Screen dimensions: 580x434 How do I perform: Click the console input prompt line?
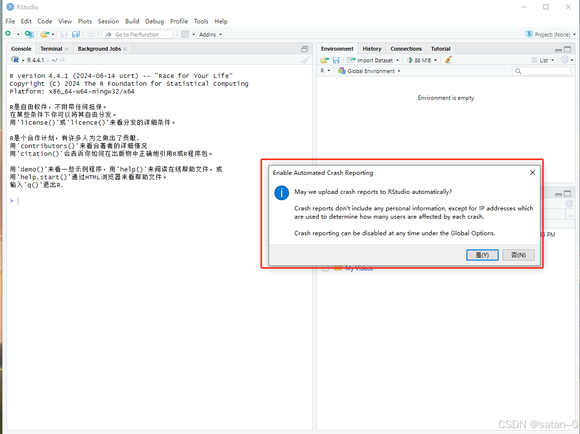click(x=159, y=201)
